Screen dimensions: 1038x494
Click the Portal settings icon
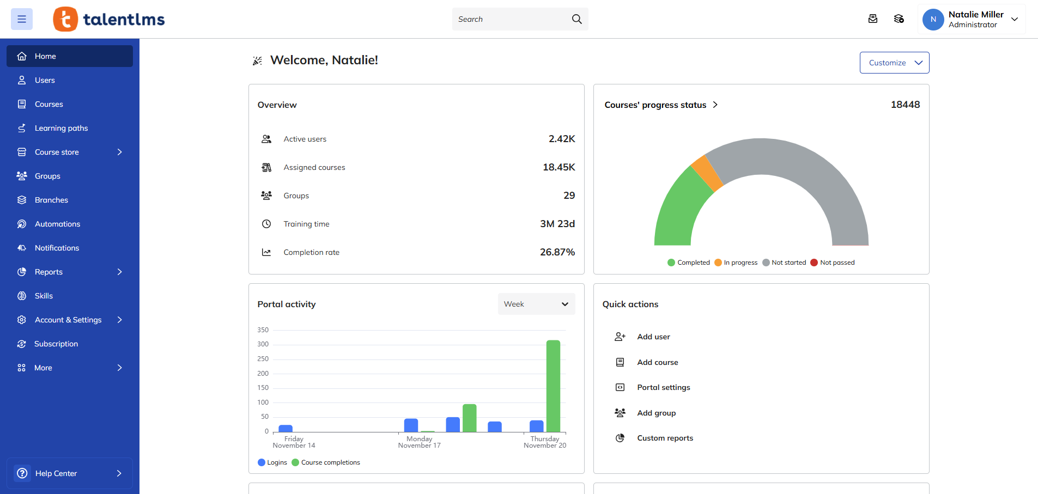click(620, 387)
